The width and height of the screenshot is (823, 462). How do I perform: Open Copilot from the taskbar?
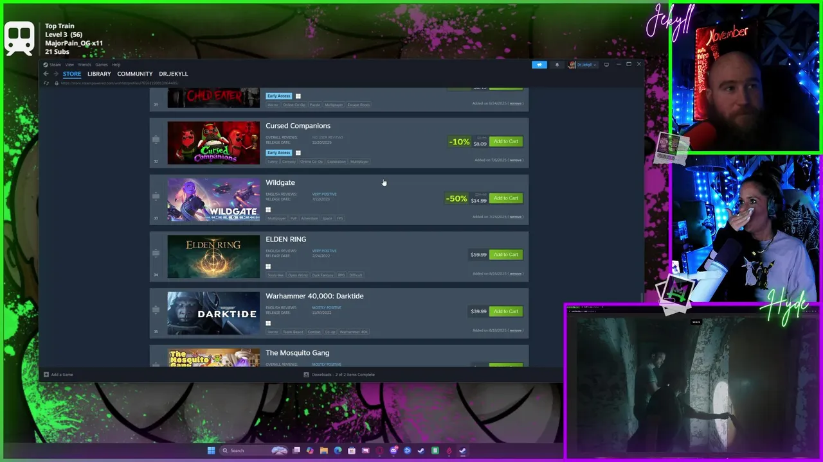(x=310, y=450)
